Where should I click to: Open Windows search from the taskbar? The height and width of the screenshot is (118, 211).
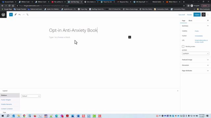[x=8, y=116]
